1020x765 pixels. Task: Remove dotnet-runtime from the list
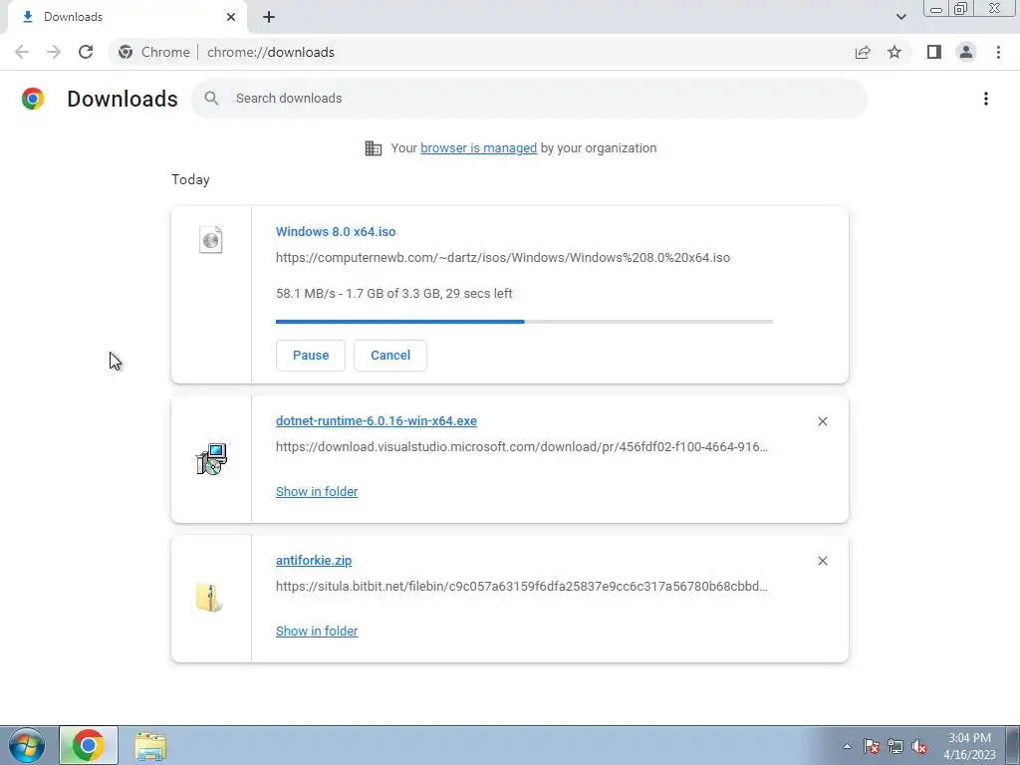[x=822, y=421]
